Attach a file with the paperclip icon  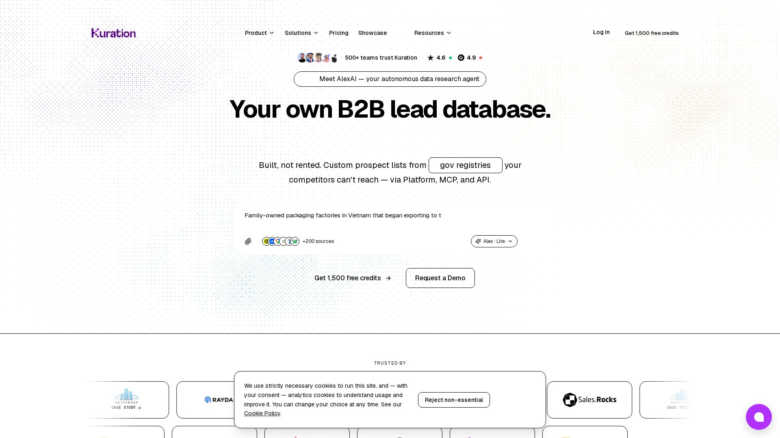click(x=248, y=241)
